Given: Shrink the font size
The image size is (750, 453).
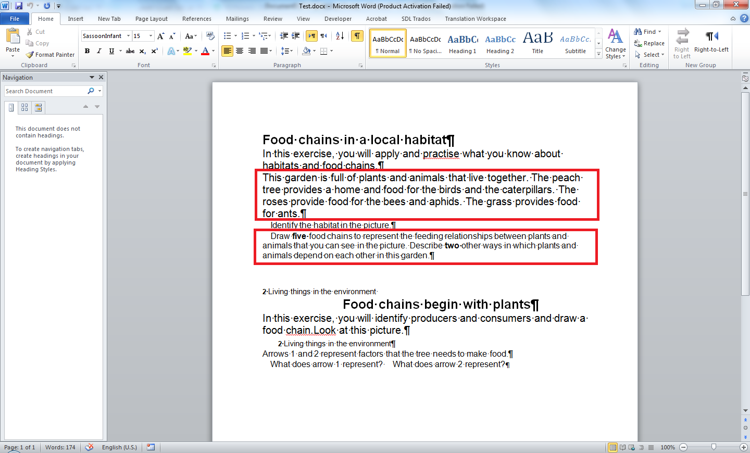Looking at the screenshot, I should click(172, 36).
